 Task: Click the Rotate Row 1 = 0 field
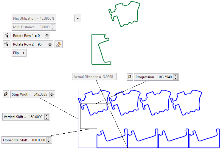click(31, 36)
